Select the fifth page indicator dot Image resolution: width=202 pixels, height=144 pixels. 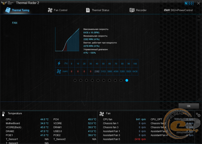click(98, 80)
